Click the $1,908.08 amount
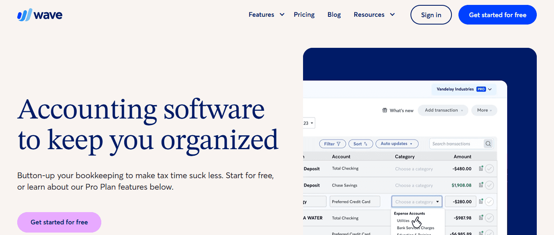Screen dimensions: 554x235 (x=462, y=186)
